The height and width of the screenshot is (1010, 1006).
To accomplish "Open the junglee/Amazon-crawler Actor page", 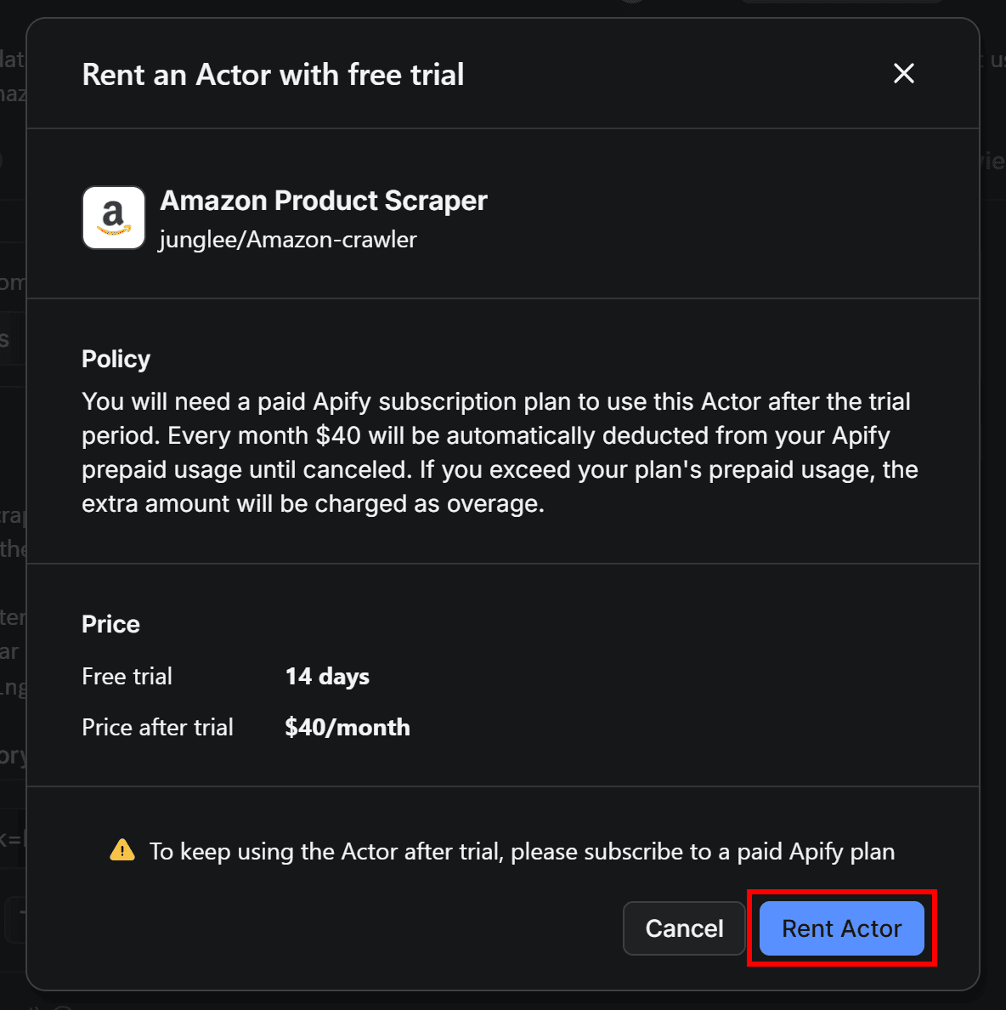I will point(287,240).
